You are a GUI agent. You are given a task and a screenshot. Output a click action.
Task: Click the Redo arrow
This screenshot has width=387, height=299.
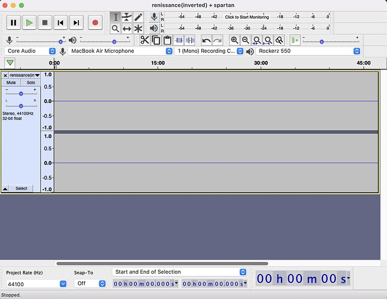click(x=217, y=40)
